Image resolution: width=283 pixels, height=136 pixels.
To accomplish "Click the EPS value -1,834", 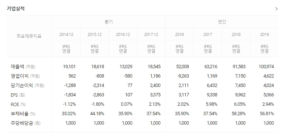I will pyautogui.click(x=70, y=95).
